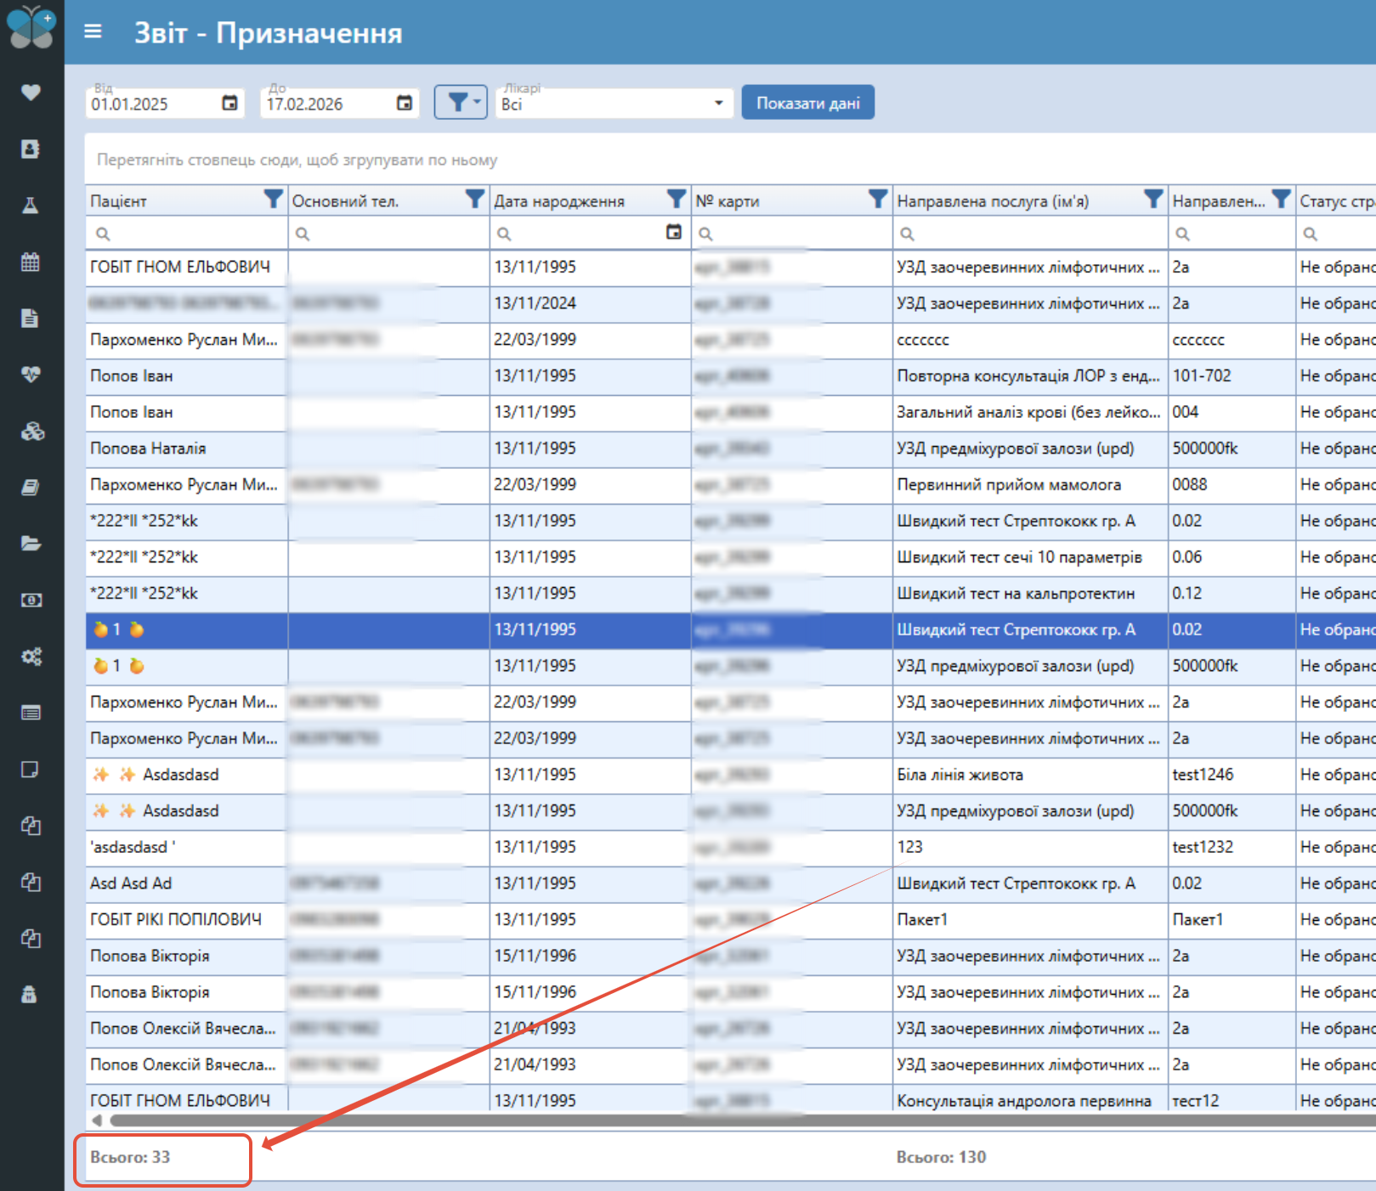Open the heartbeat pulse sidebar icon
The image size is (1376, 1191).
(31, 375)
